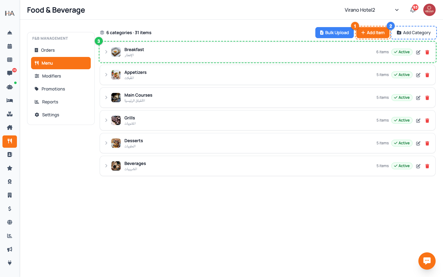Screen dimensions: 443x277
Task: Open the Virano Hotel2 dropdown
Action: [372, 10]
